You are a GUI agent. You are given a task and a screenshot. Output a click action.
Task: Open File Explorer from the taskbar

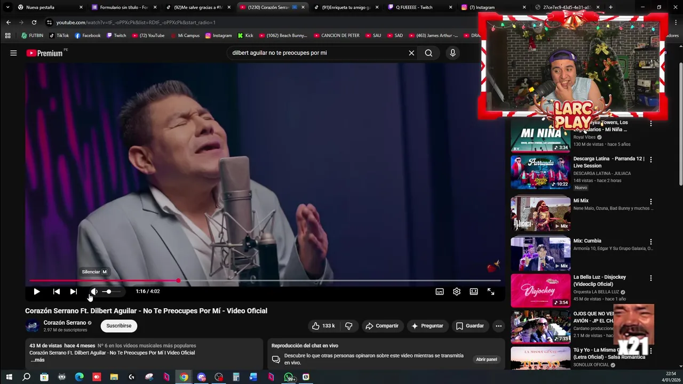[x=114, y=377]
